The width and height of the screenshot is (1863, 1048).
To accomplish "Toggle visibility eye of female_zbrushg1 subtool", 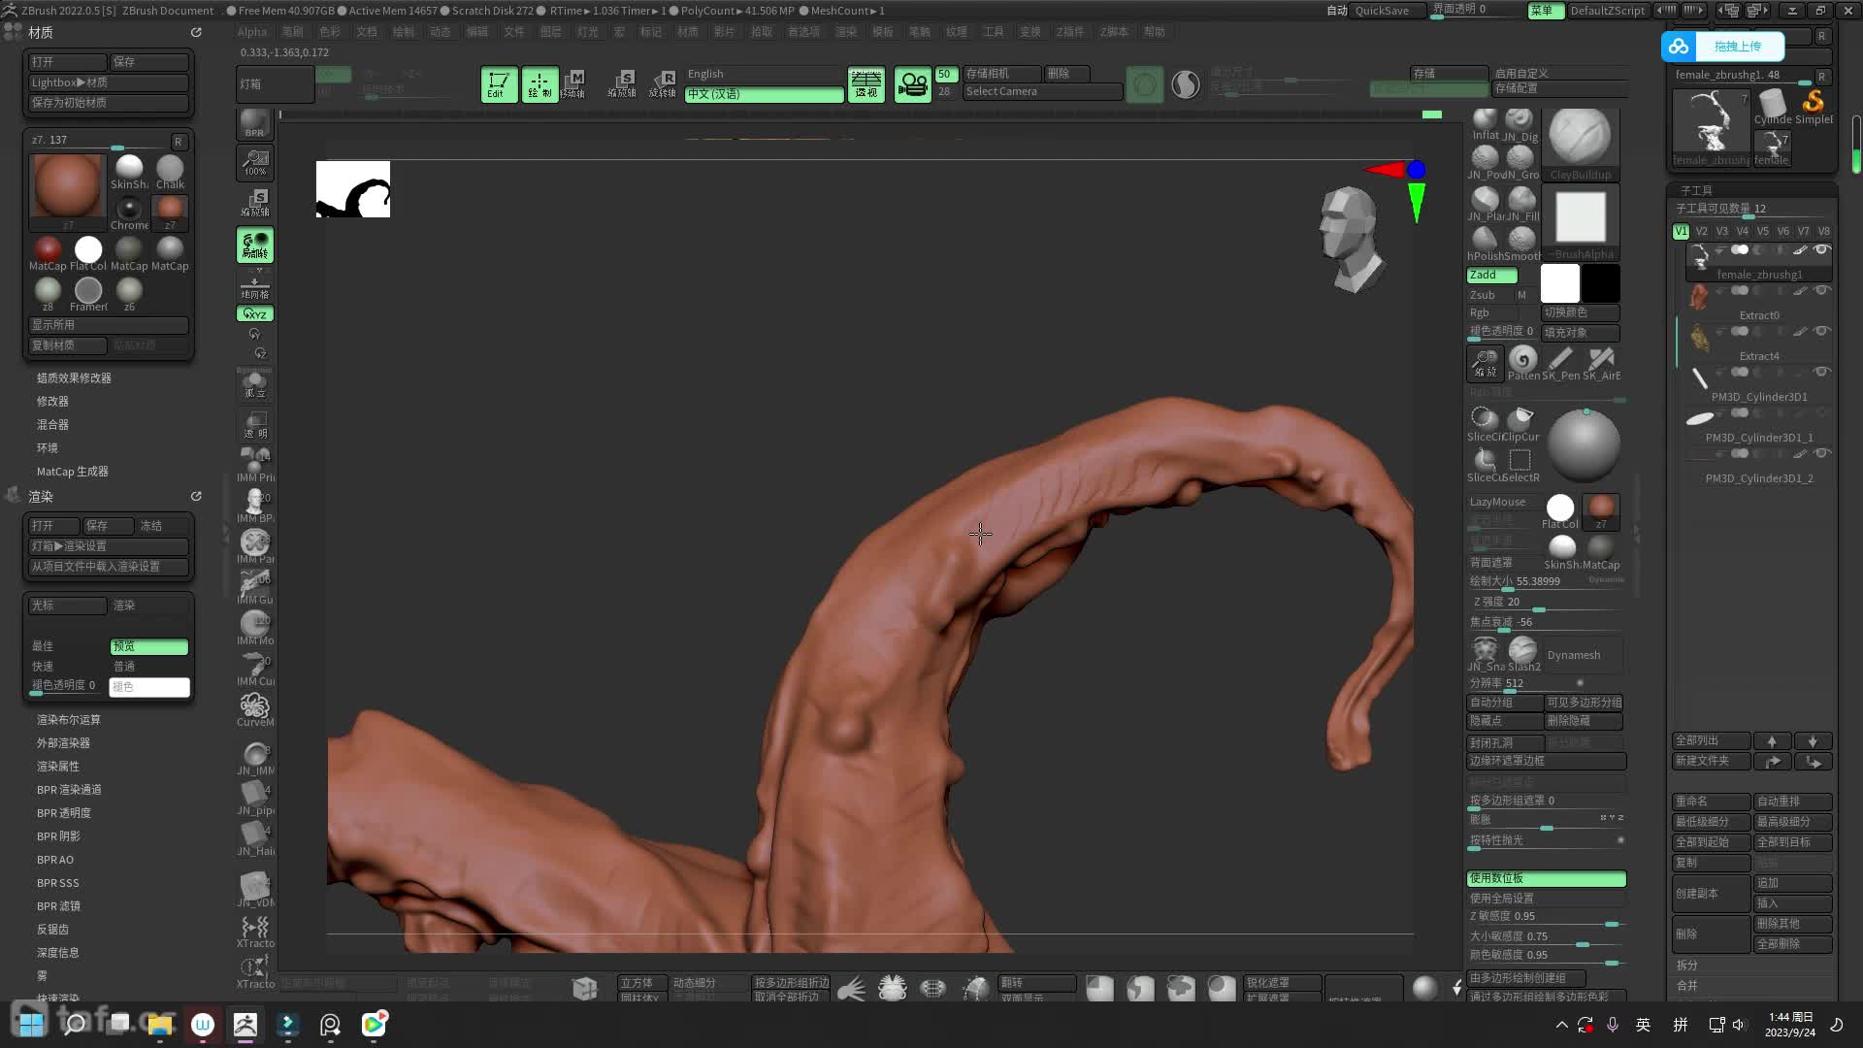I will (1821, 249).
